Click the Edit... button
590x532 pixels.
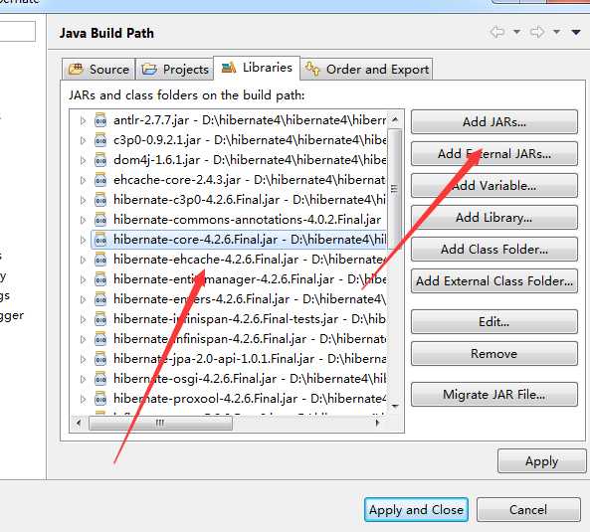click(494, 322)
